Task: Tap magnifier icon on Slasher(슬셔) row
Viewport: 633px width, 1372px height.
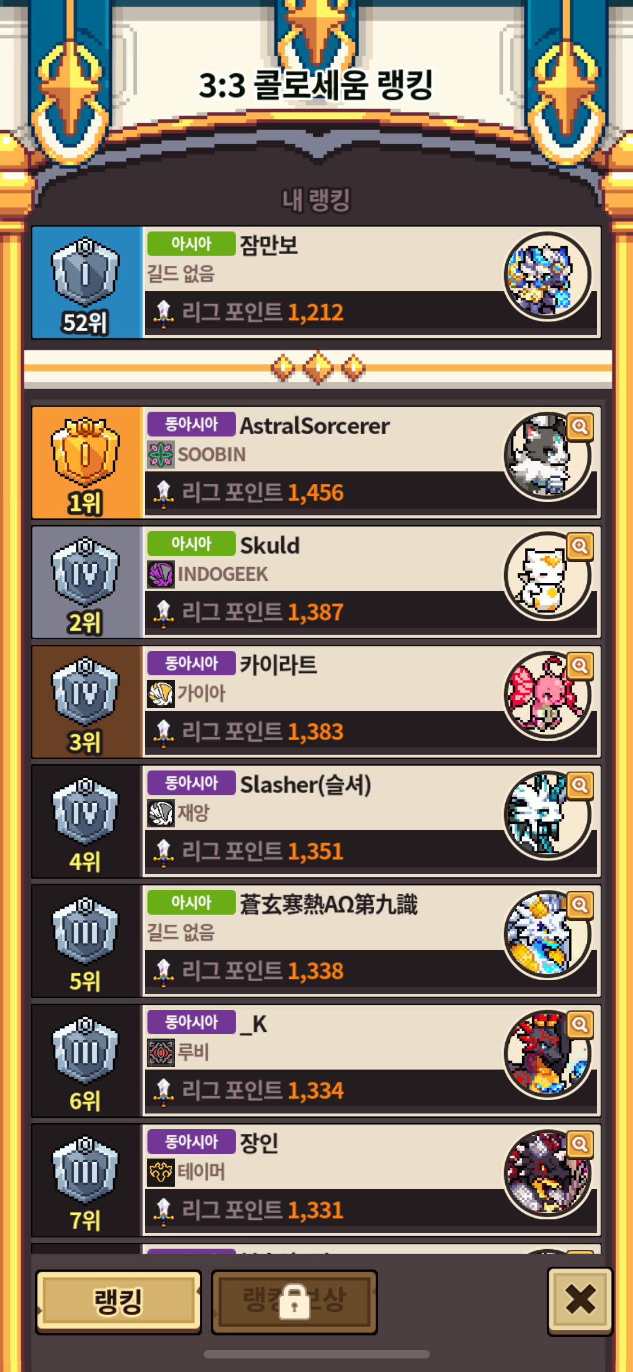Action: [x=580, y=785]
